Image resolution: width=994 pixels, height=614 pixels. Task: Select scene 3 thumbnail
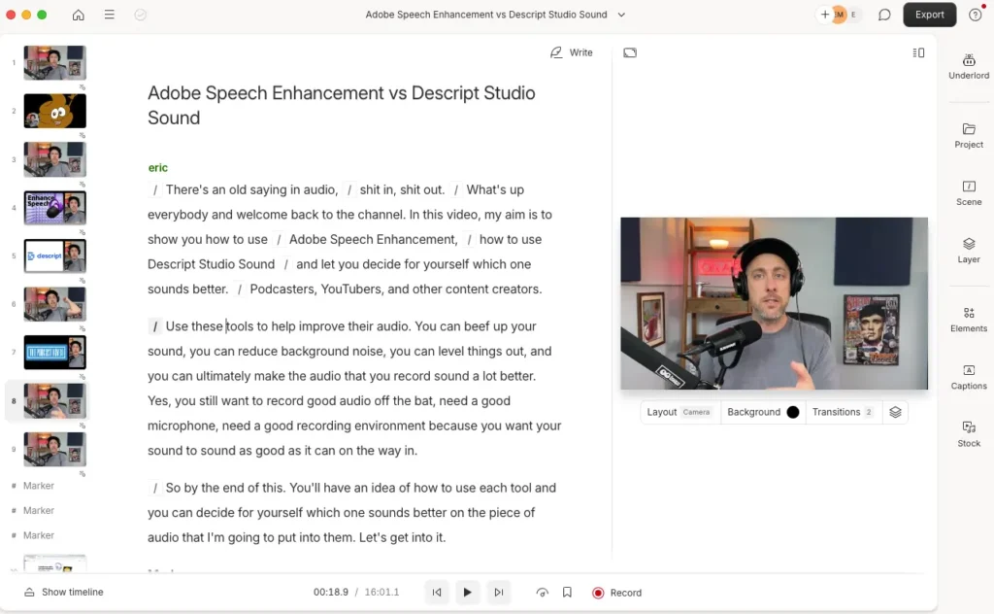pos(55,159)
